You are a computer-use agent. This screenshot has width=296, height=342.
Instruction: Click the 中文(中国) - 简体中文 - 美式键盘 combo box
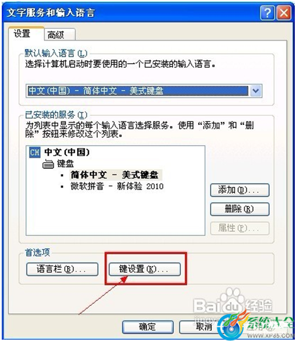point(144,91)
